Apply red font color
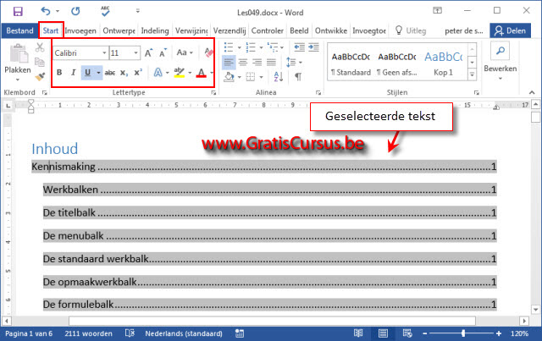542x341 pixels. tap(202, 73)
